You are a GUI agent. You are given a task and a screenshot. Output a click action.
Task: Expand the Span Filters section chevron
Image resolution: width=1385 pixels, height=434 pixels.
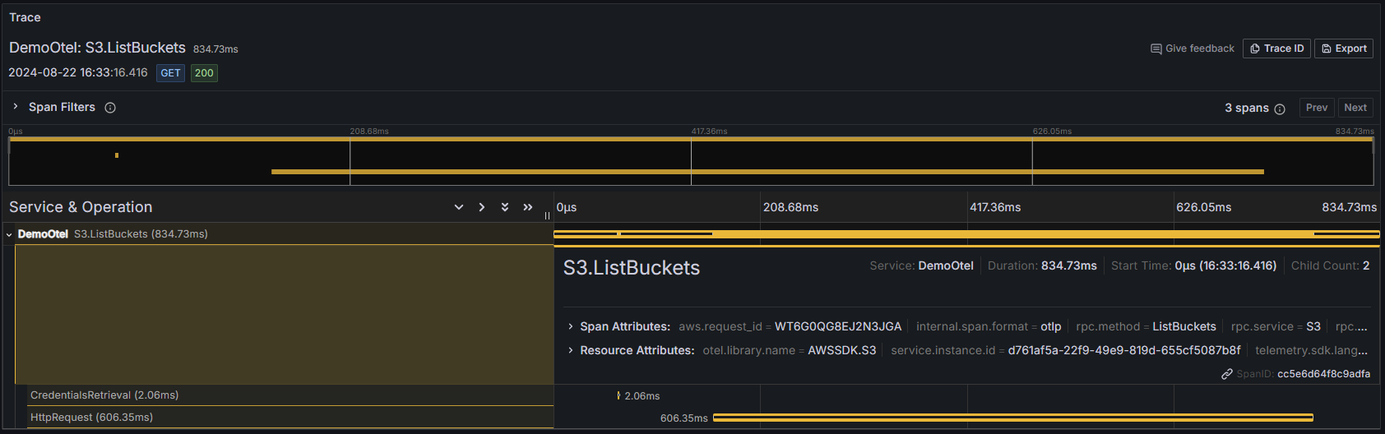click(x=15, y=107)
